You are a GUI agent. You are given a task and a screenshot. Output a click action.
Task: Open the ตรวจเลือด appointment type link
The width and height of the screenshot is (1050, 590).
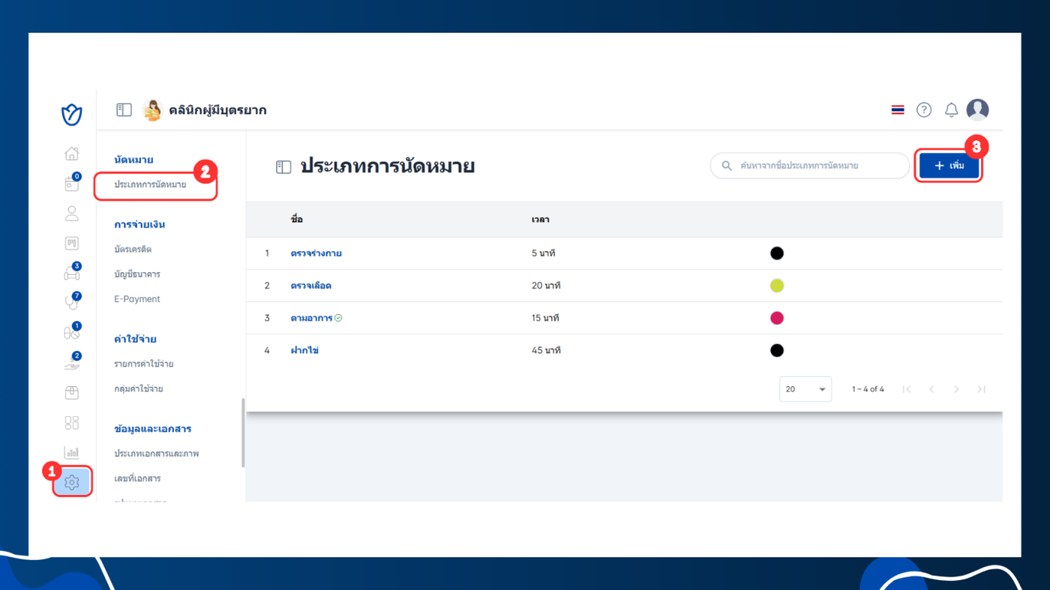click(x=311, y=286)
